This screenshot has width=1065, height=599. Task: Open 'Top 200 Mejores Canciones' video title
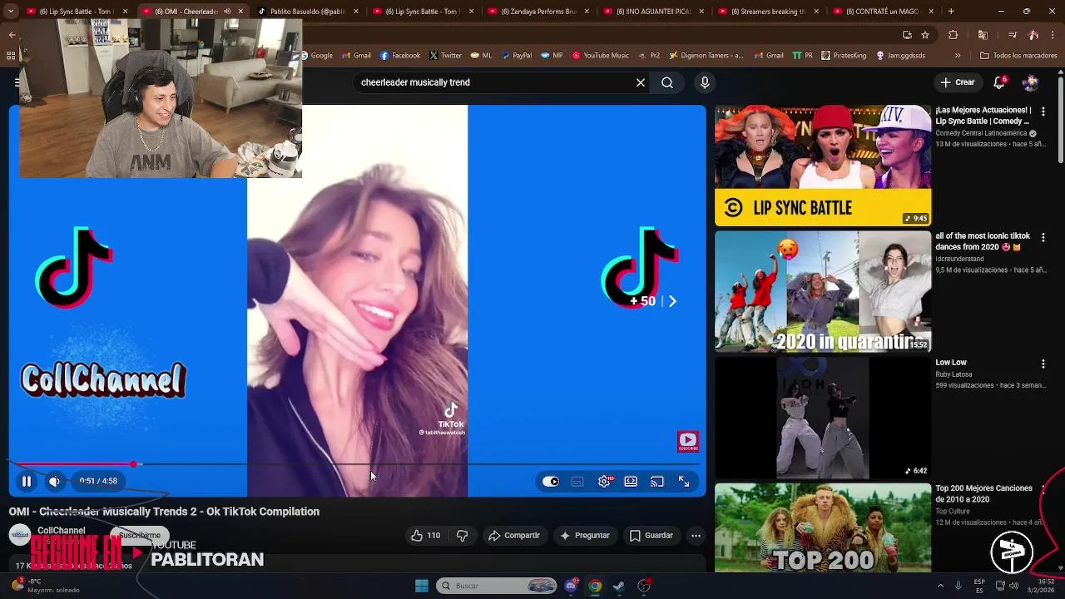984,493
